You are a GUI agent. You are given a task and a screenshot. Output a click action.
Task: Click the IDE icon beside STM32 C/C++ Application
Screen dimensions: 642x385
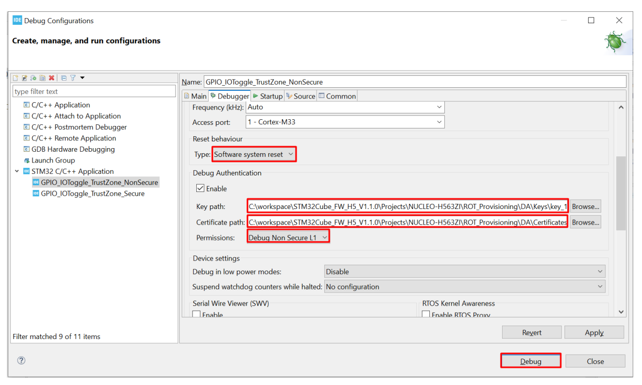point(27,171)
